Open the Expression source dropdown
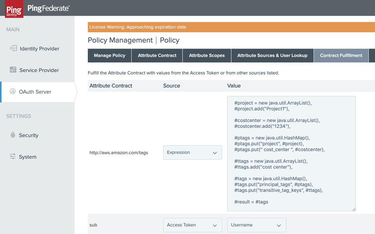This screenshot has height=234, width=375. pos(193,152)
